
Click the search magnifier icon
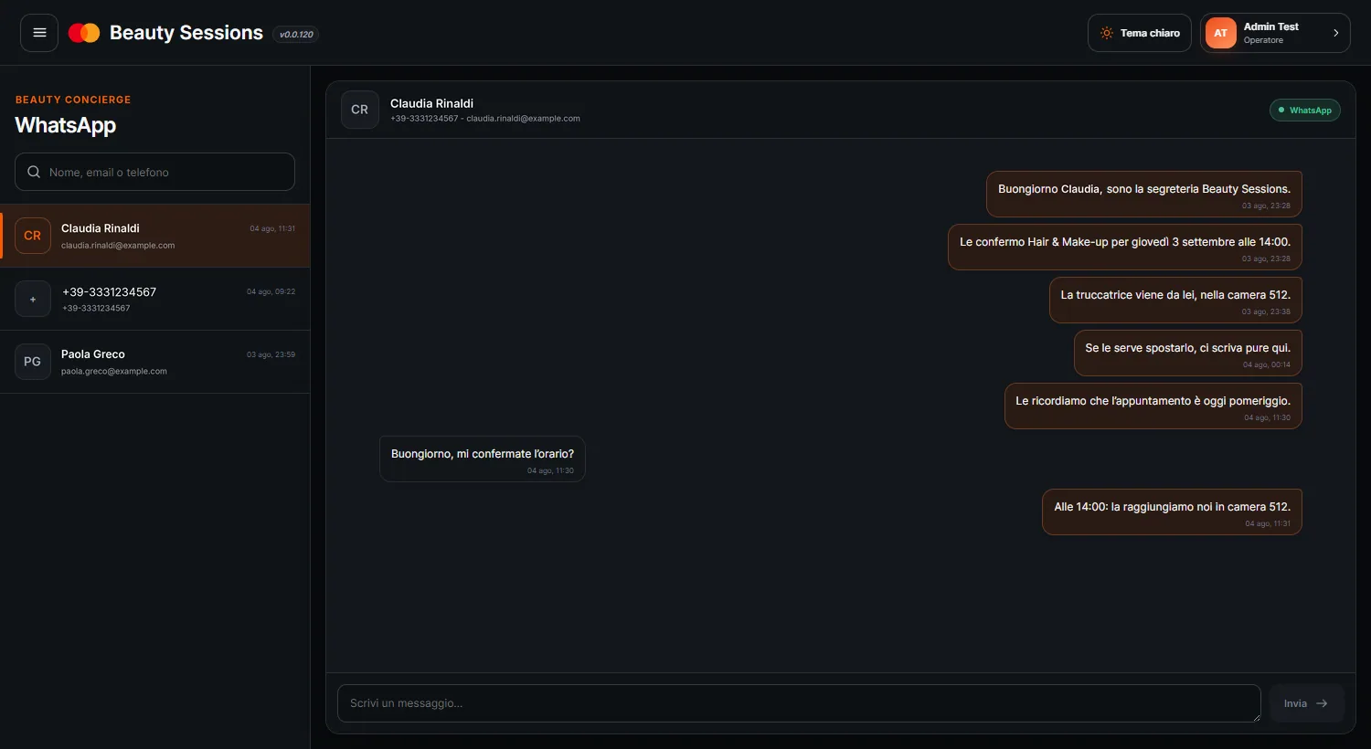point(34,172)
